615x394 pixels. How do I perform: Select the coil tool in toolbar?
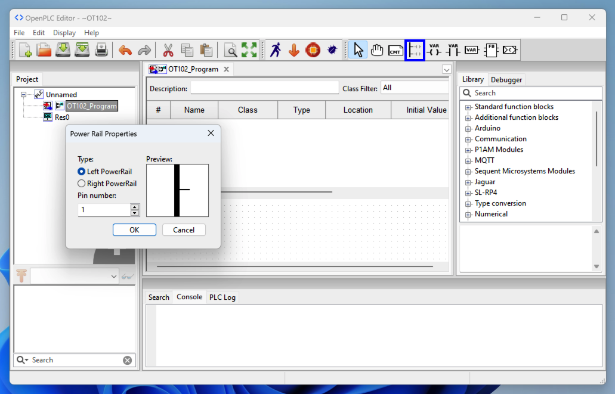pyautogui.click(x=434, y=50)
